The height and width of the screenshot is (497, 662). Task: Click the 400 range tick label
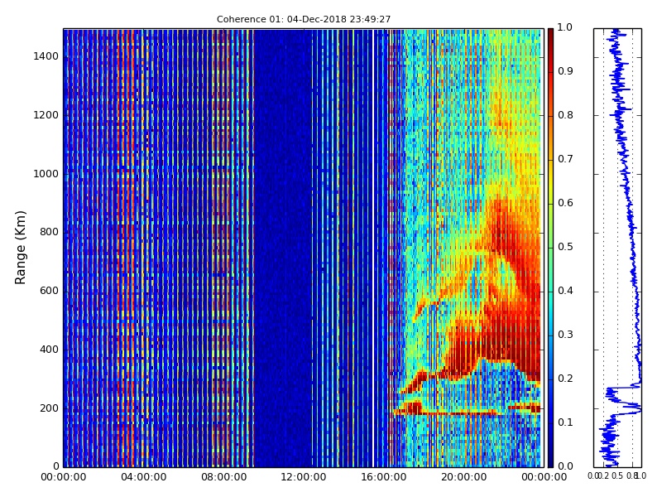(49, 350)
